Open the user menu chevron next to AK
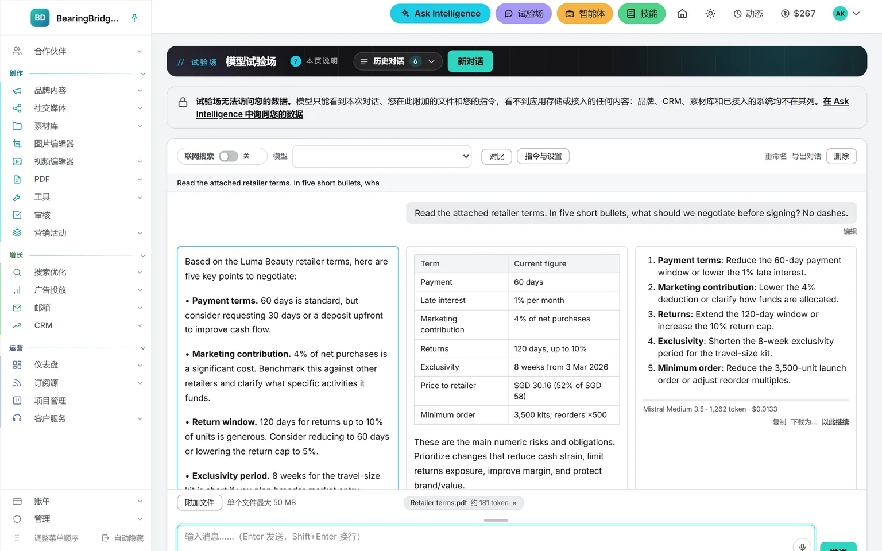The width and height of the screenshot is (882, 551). [856, 14]
